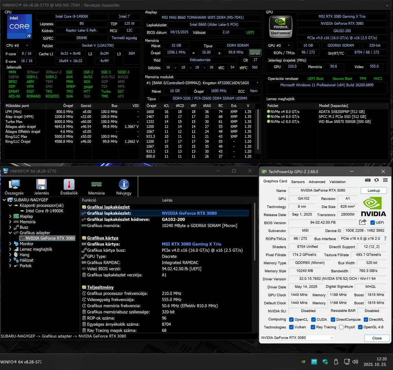The width and height of the screenshot is (393, 370).
Task: Toggle the DirectML checkbox
Action: point(366,319)
